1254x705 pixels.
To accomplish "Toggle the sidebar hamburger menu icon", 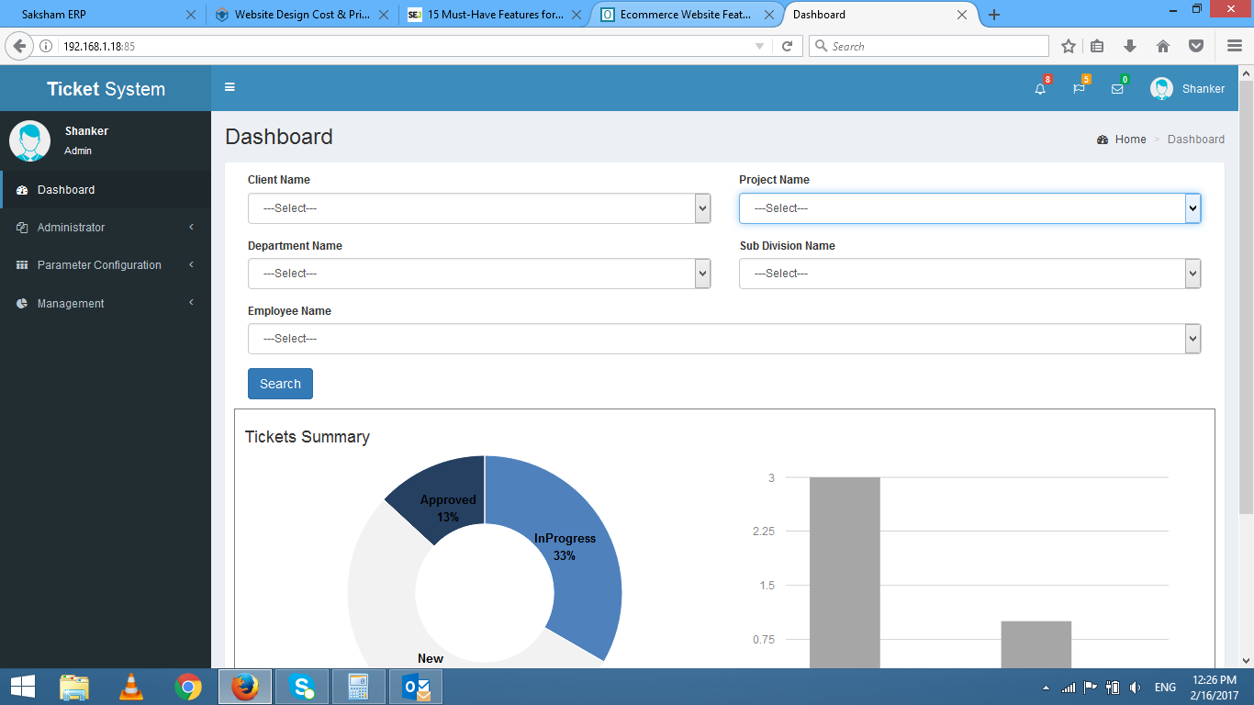I will (x=230, y=87).
